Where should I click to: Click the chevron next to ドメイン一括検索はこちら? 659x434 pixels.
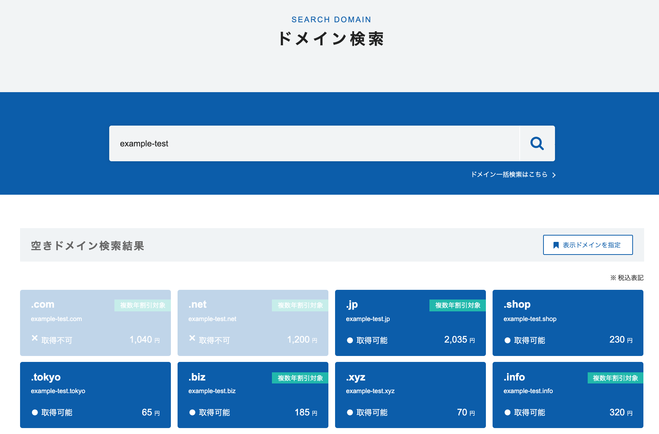pos(554,175)
